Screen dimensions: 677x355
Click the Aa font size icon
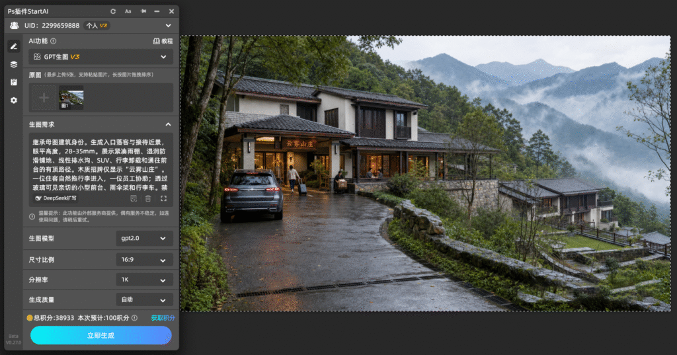click(x=128, y=12)
